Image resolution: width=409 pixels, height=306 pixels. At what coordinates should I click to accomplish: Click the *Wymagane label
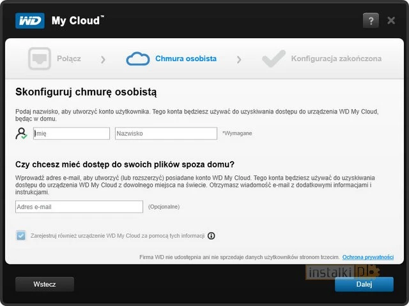(x=237, y=133)
